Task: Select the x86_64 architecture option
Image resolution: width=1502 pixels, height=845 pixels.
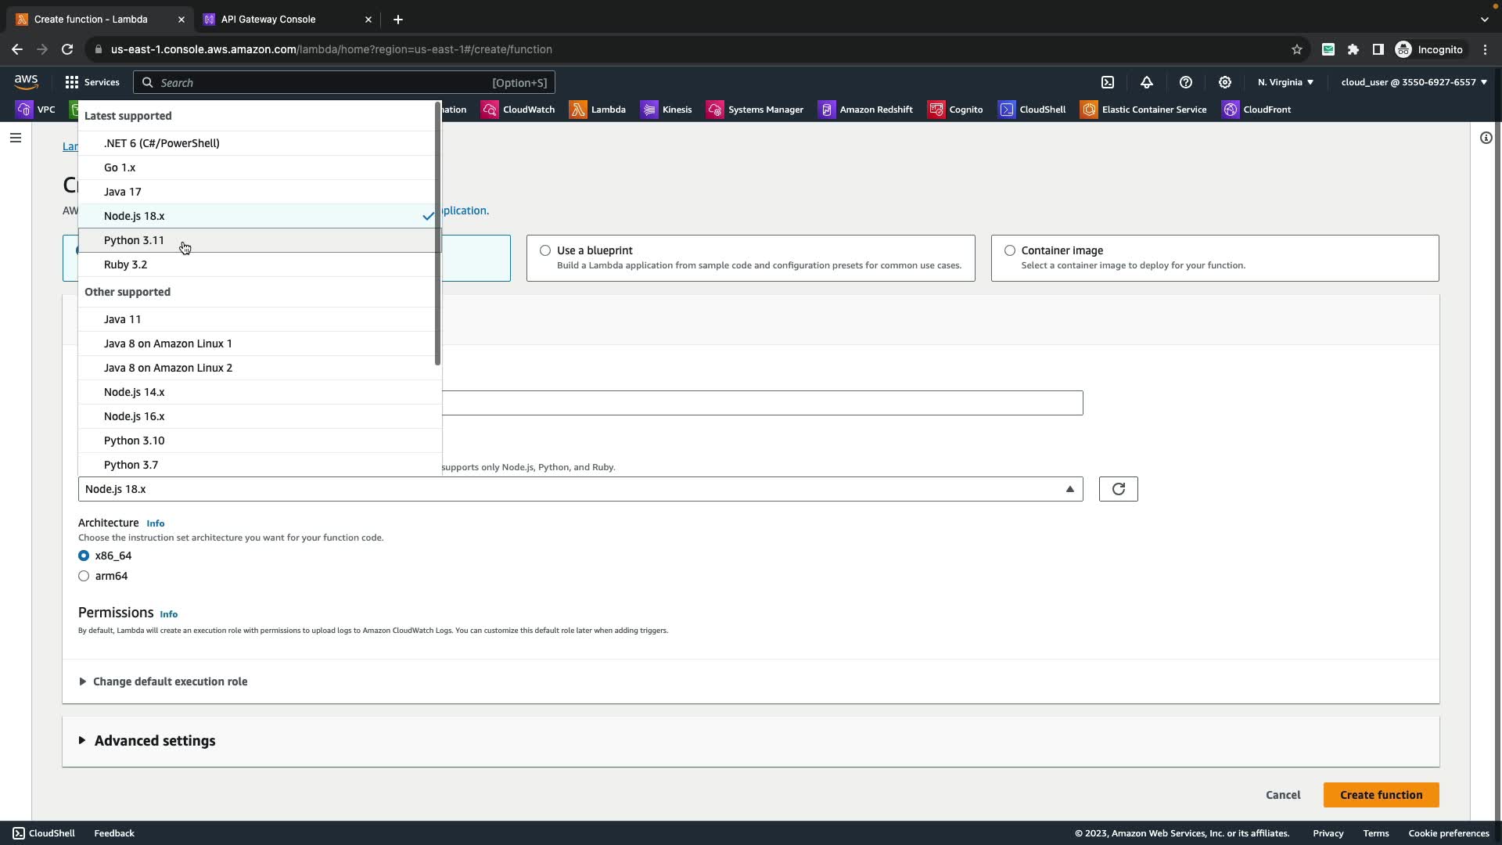Action: [x=84, y=556]
